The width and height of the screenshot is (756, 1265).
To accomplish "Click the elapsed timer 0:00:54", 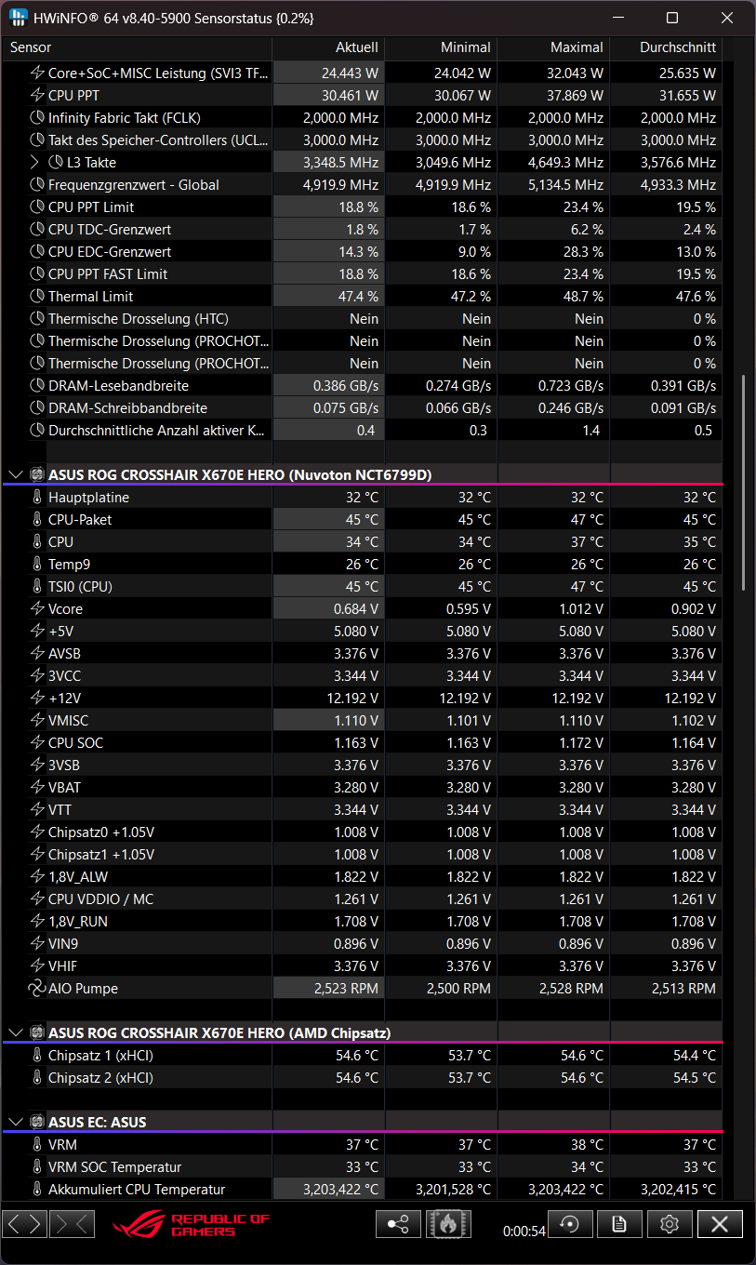I will tap(524, 1231).
